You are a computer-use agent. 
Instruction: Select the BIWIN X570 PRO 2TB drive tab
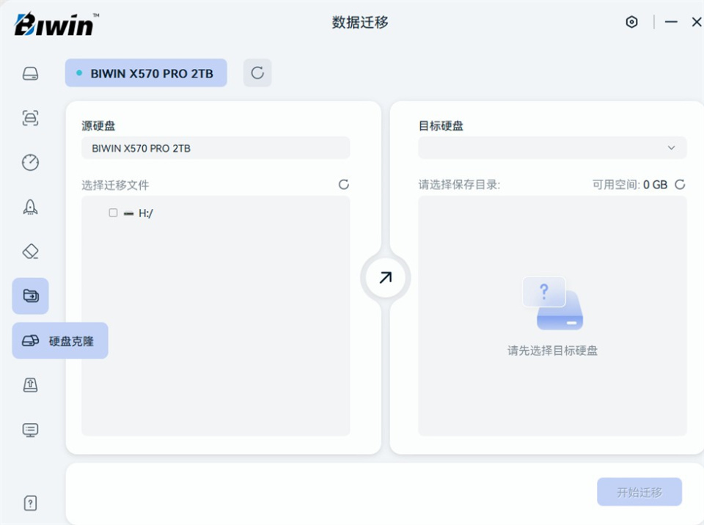pos(146,73)
